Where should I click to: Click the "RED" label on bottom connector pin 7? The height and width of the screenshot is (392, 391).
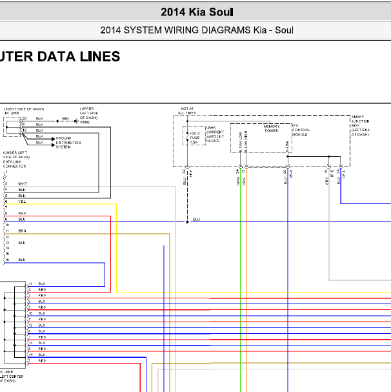click(x=42, y=361)
